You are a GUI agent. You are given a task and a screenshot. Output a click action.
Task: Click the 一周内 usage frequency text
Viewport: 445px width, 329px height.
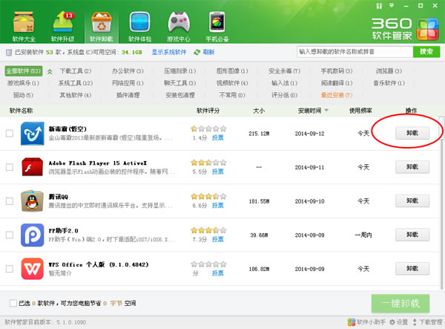pyautogui.click(x=363, y=235)
